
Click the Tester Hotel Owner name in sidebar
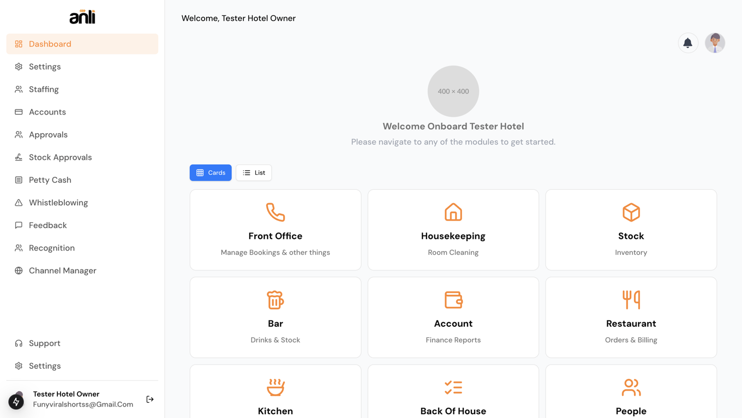pos(66,394)
